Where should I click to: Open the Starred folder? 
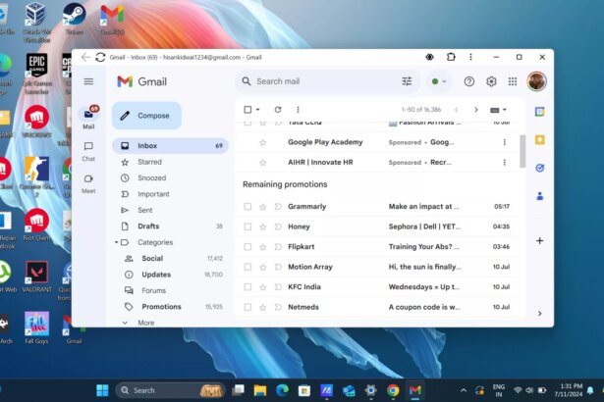pyautogui.click(x=149, y=162)
